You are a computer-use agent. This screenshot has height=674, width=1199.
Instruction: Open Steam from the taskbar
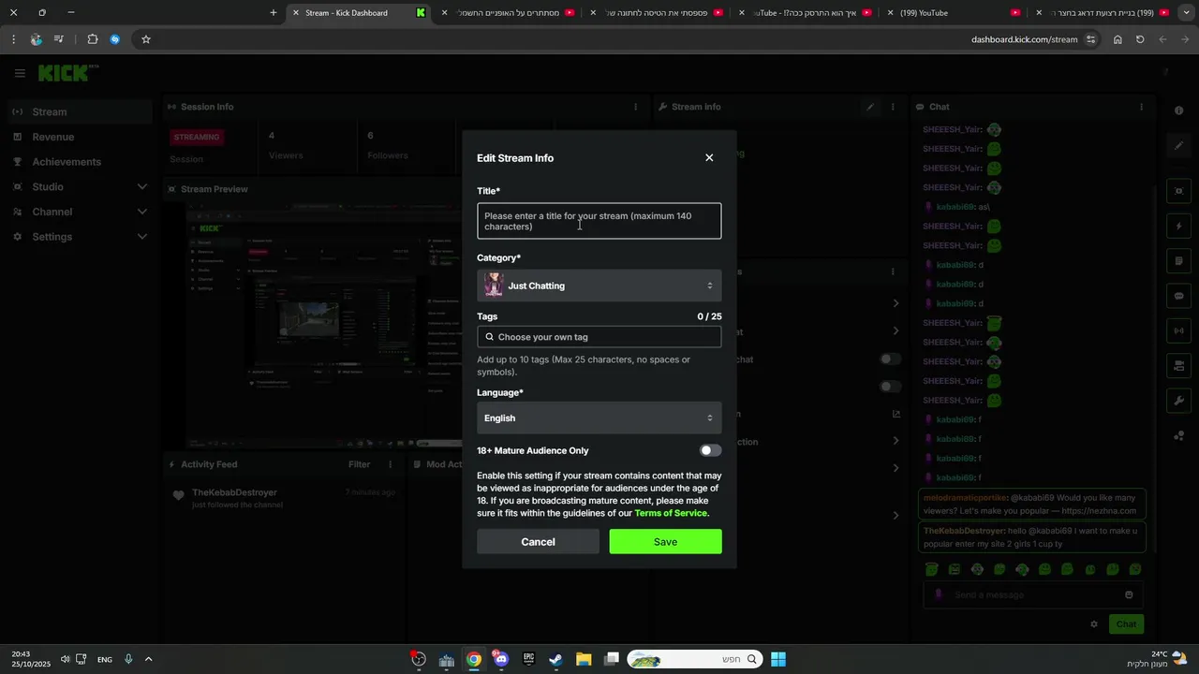[x=555, y=659]
